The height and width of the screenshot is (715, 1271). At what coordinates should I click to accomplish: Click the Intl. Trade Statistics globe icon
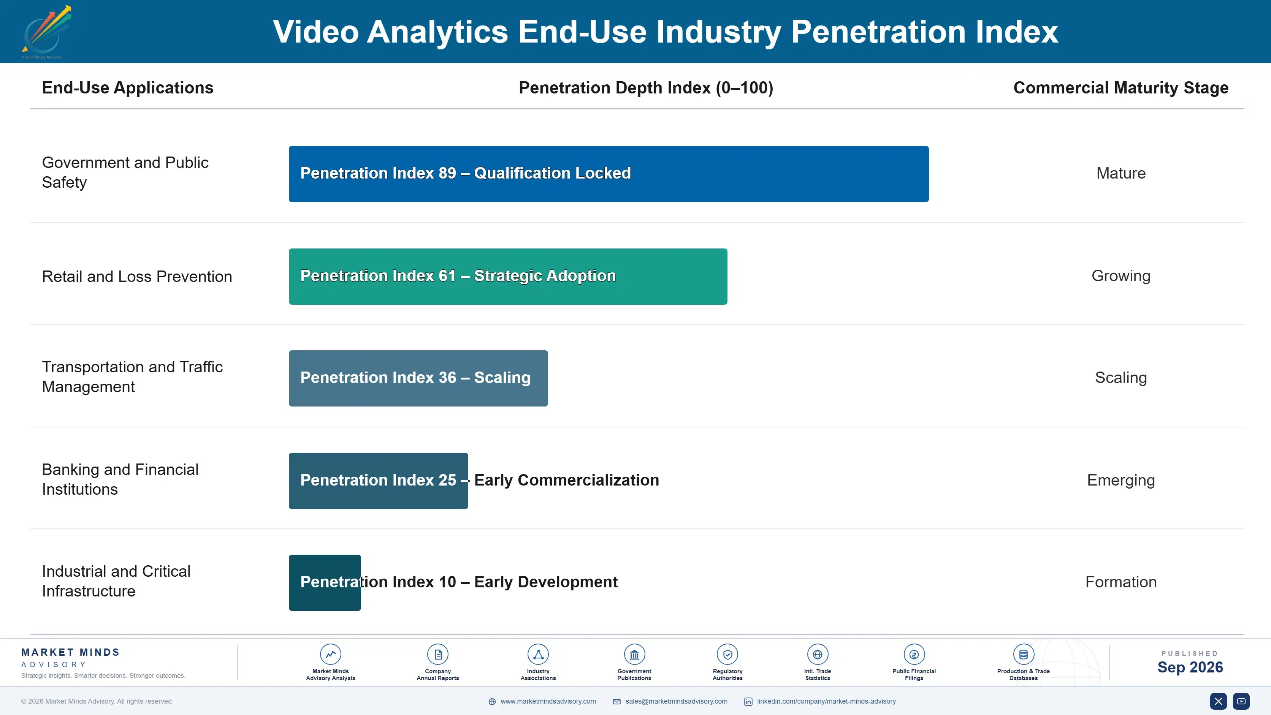(818, 654)
